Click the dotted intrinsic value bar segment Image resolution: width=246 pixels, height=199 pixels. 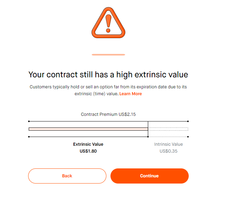[168, 129]
